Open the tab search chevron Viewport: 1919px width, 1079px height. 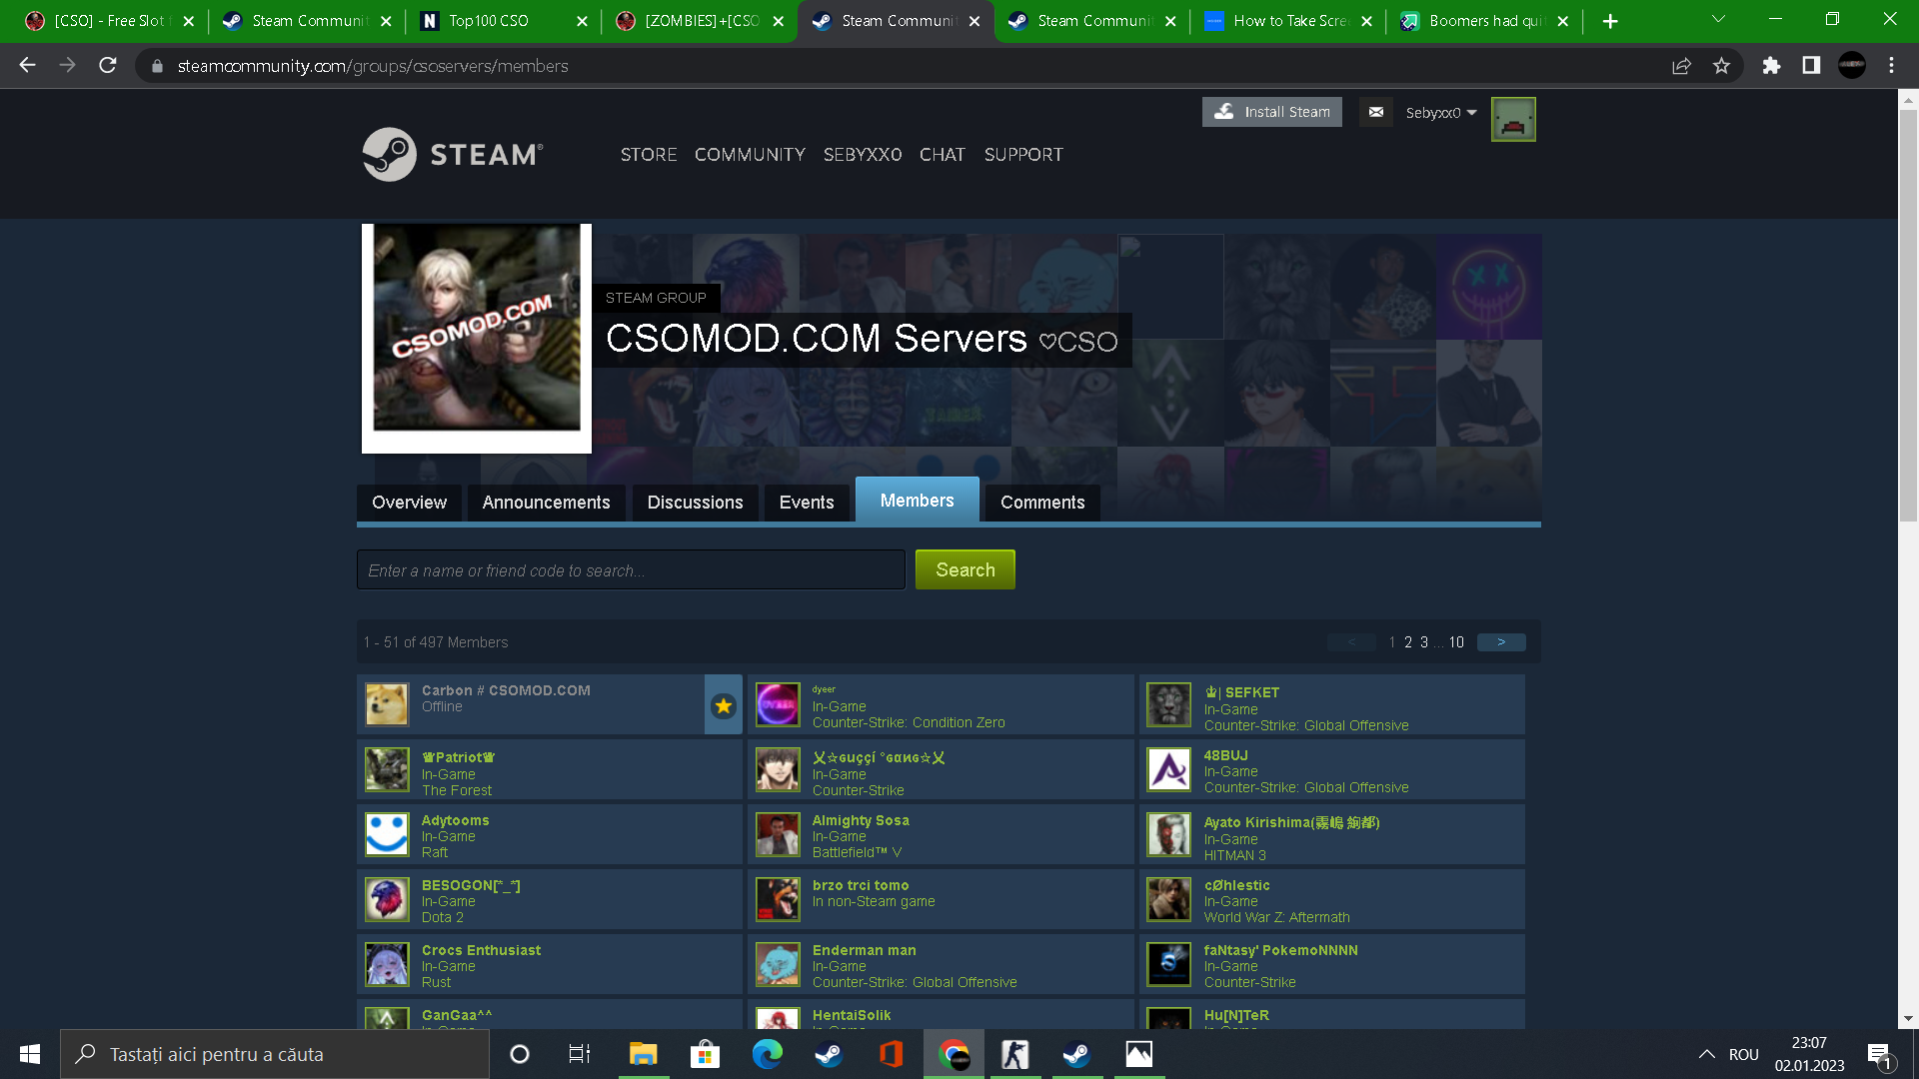1718,19
